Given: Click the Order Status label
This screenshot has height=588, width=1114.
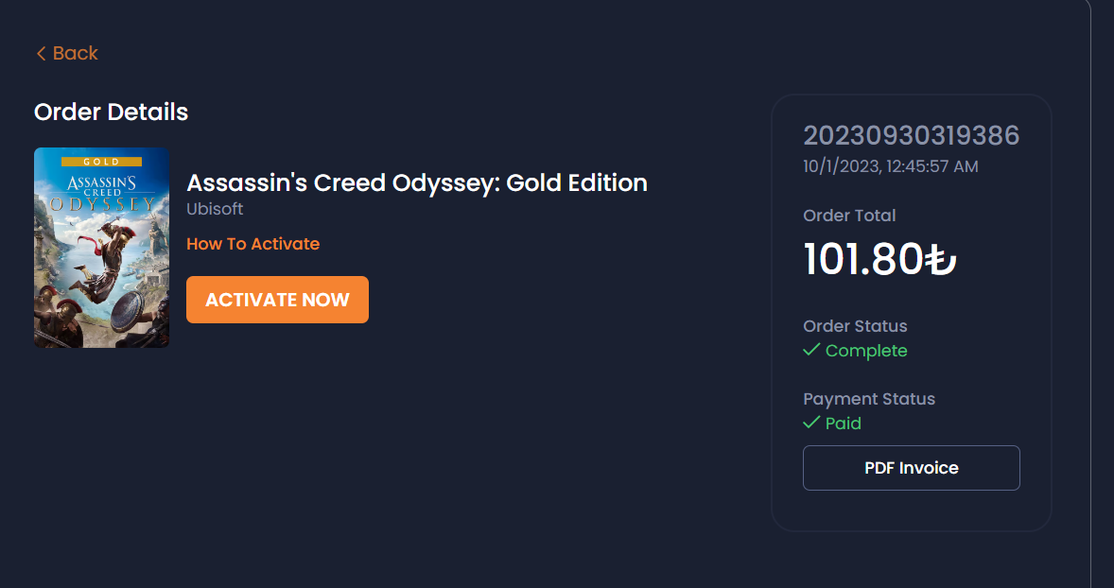Looking at the screenshot, I should pyautogui.click(x=855, y=326).
